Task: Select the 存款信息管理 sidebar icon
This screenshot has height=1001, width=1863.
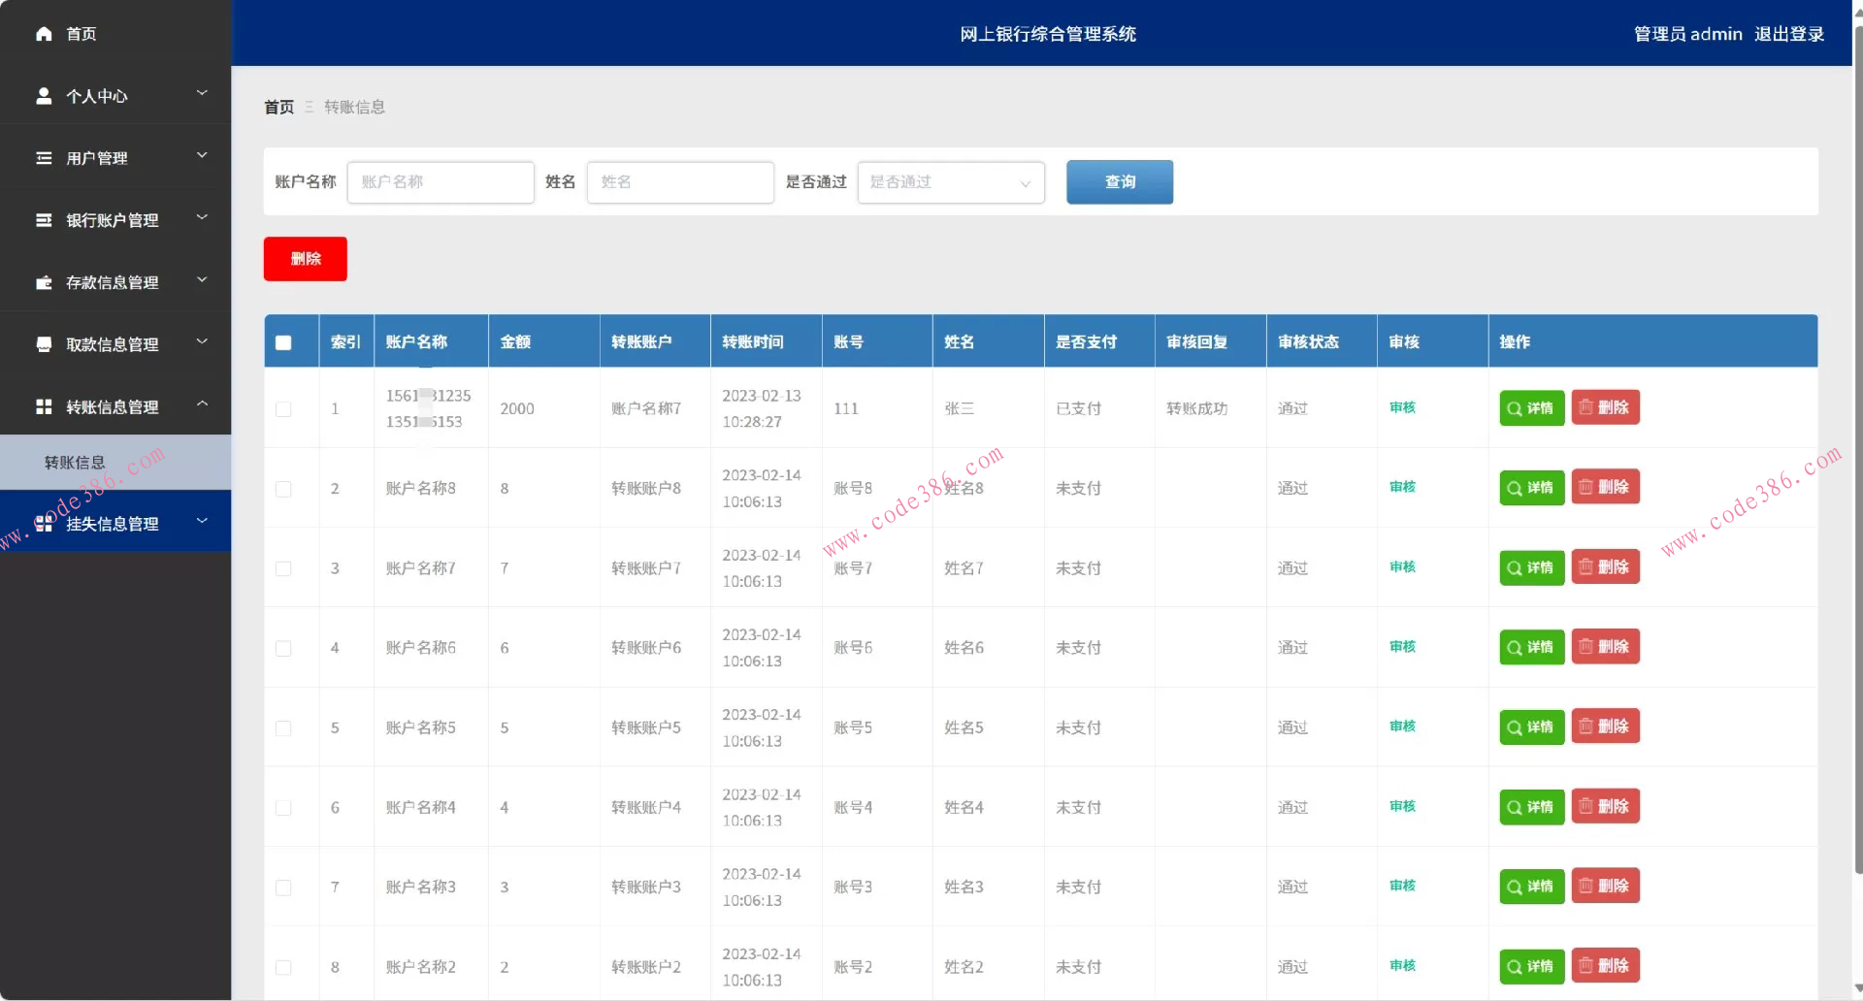Action: 44,282
